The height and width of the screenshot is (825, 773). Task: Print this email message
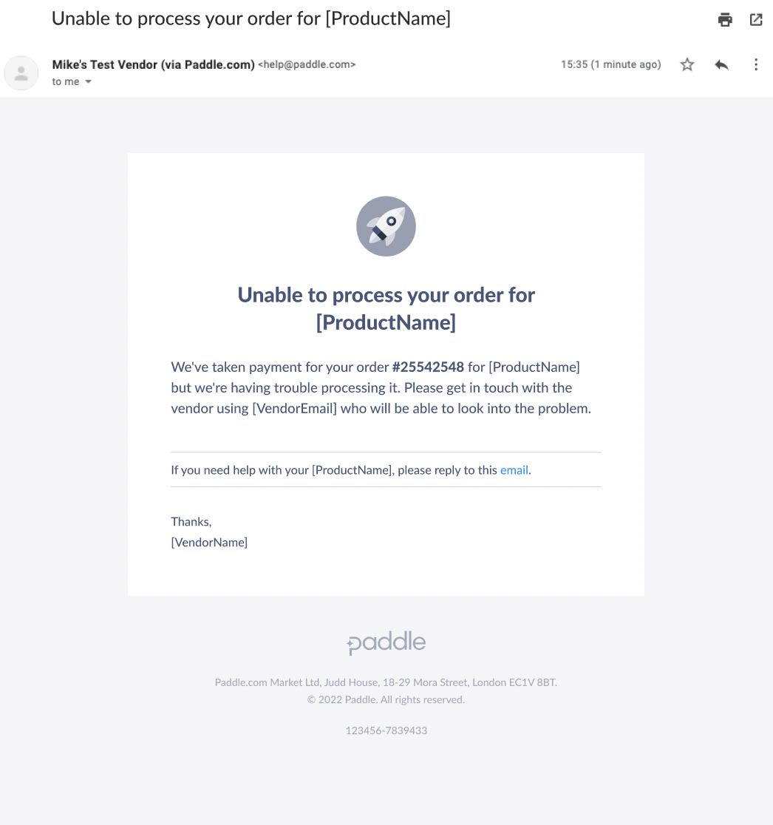725,20
